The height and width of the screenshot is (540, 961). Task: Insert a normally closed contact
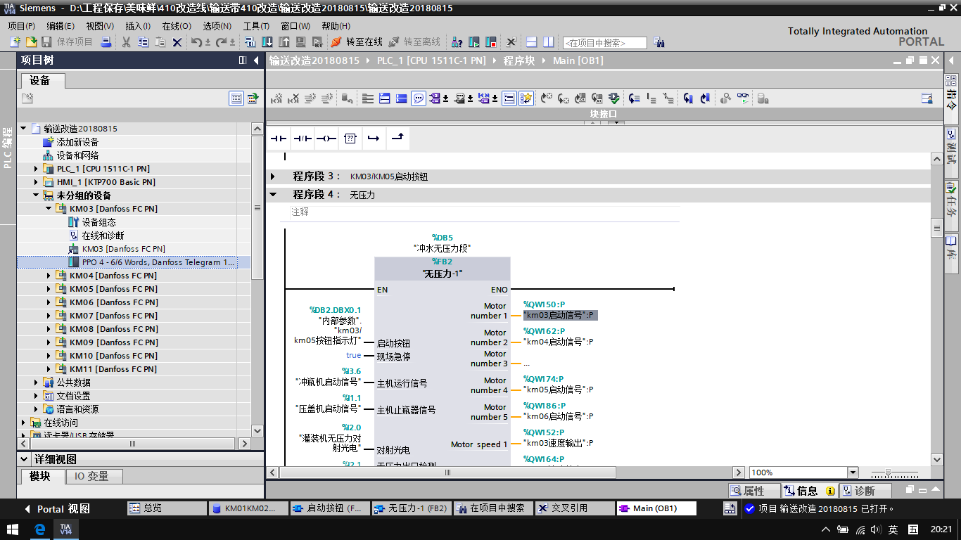303,139
